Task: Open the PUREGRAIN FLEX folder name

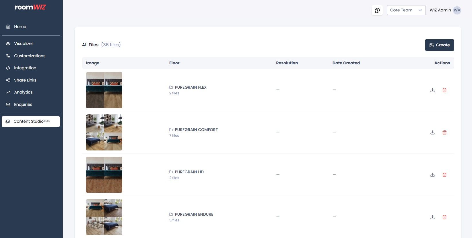Action: (x=191, y=87)
